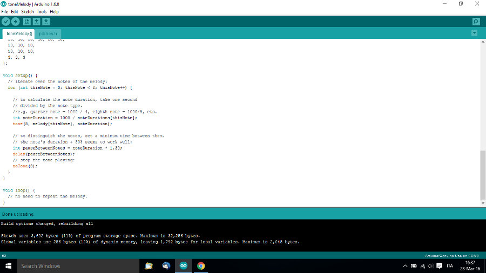The image size is (486, 273).
Task: Open the Help menu
Action: [x=54, y=11]
